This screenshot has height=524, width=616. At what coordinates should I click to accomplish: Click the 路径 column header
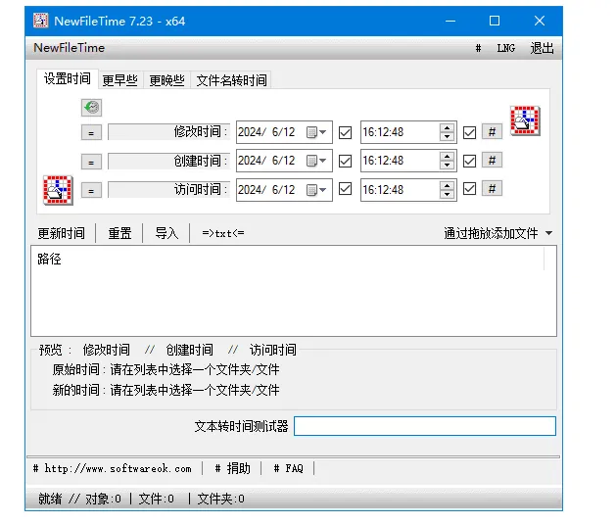point(288,259)
